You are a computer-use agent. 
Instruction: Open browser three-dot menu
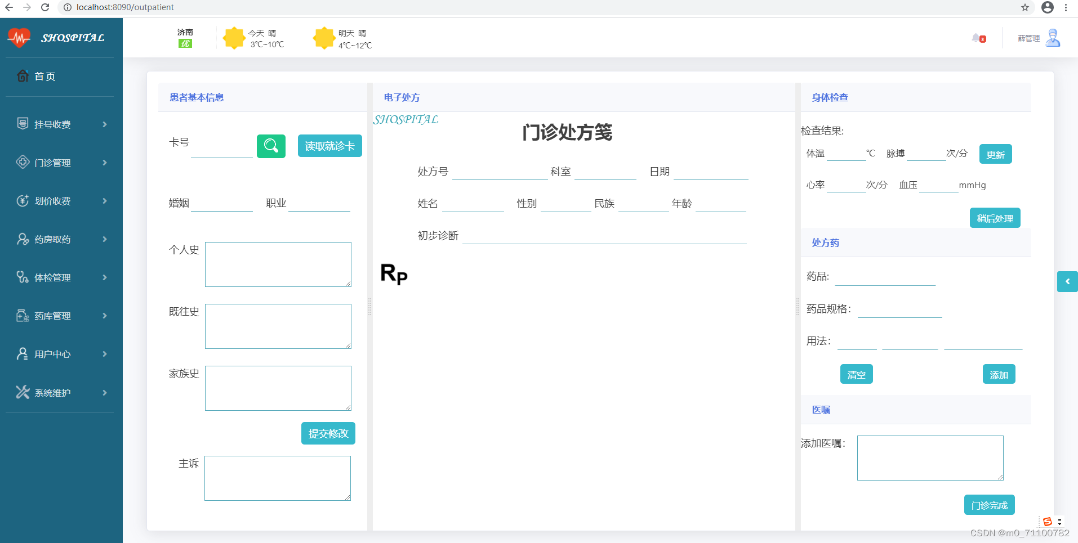[x=1066, y=7]
